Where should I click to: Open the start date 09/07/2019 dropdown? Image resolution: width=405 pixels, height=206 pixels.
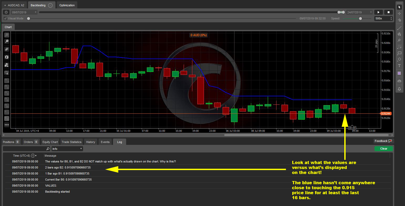[x=24, y=12]
